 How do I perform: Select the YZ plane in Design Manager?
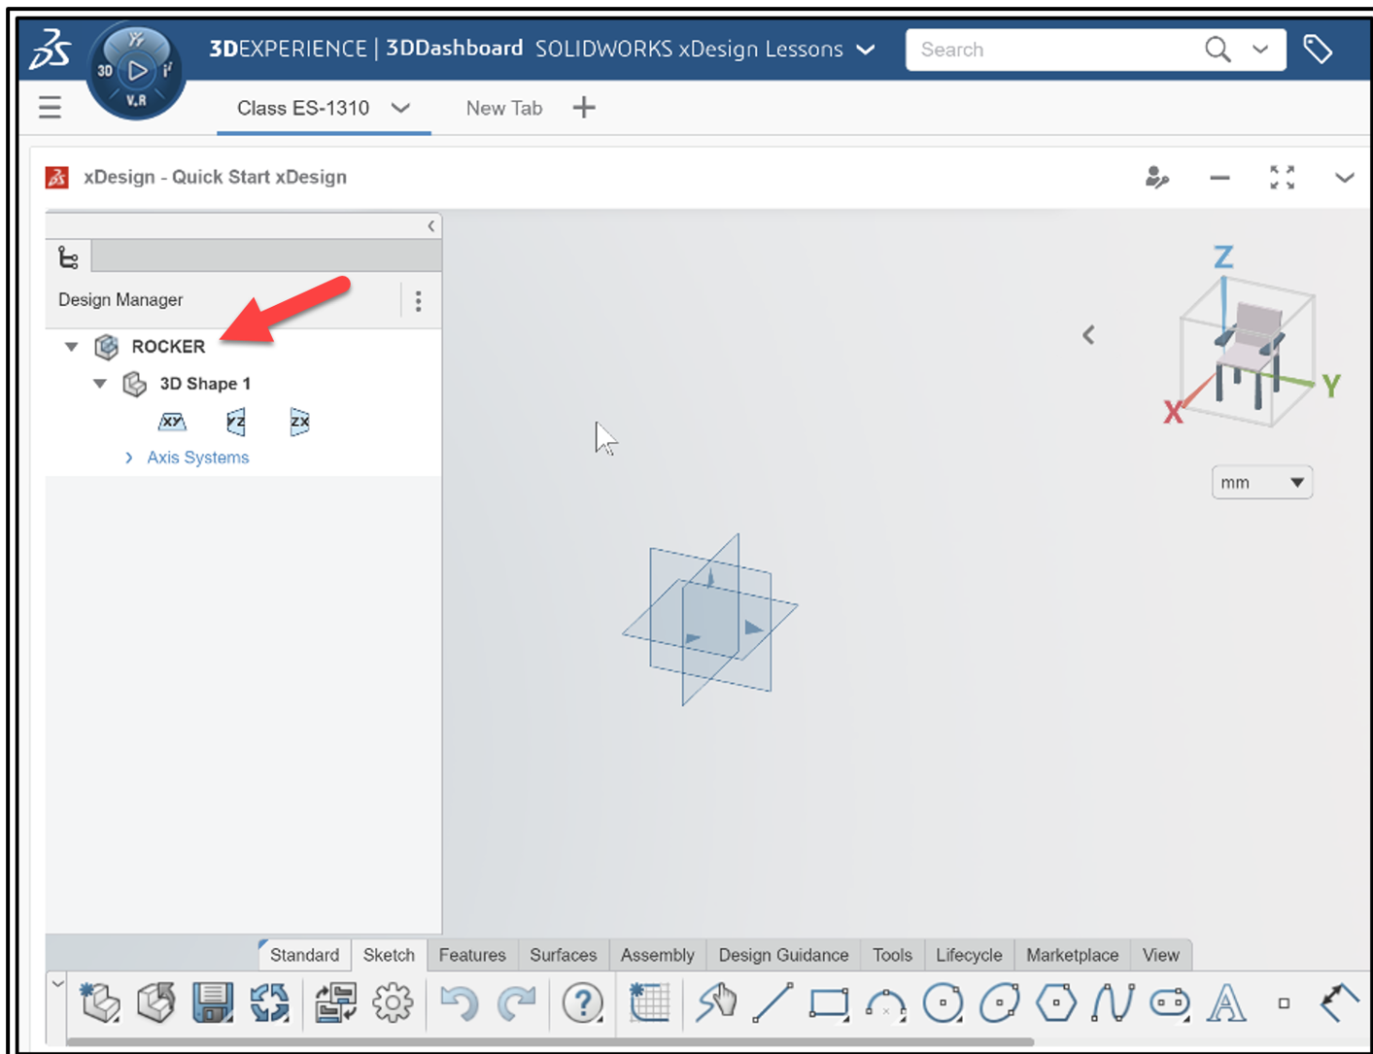point(234,421)
